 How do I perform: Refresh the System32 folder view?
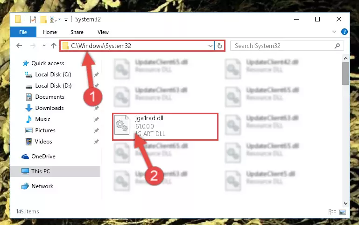pyautogui.click(x=219, y=46)
